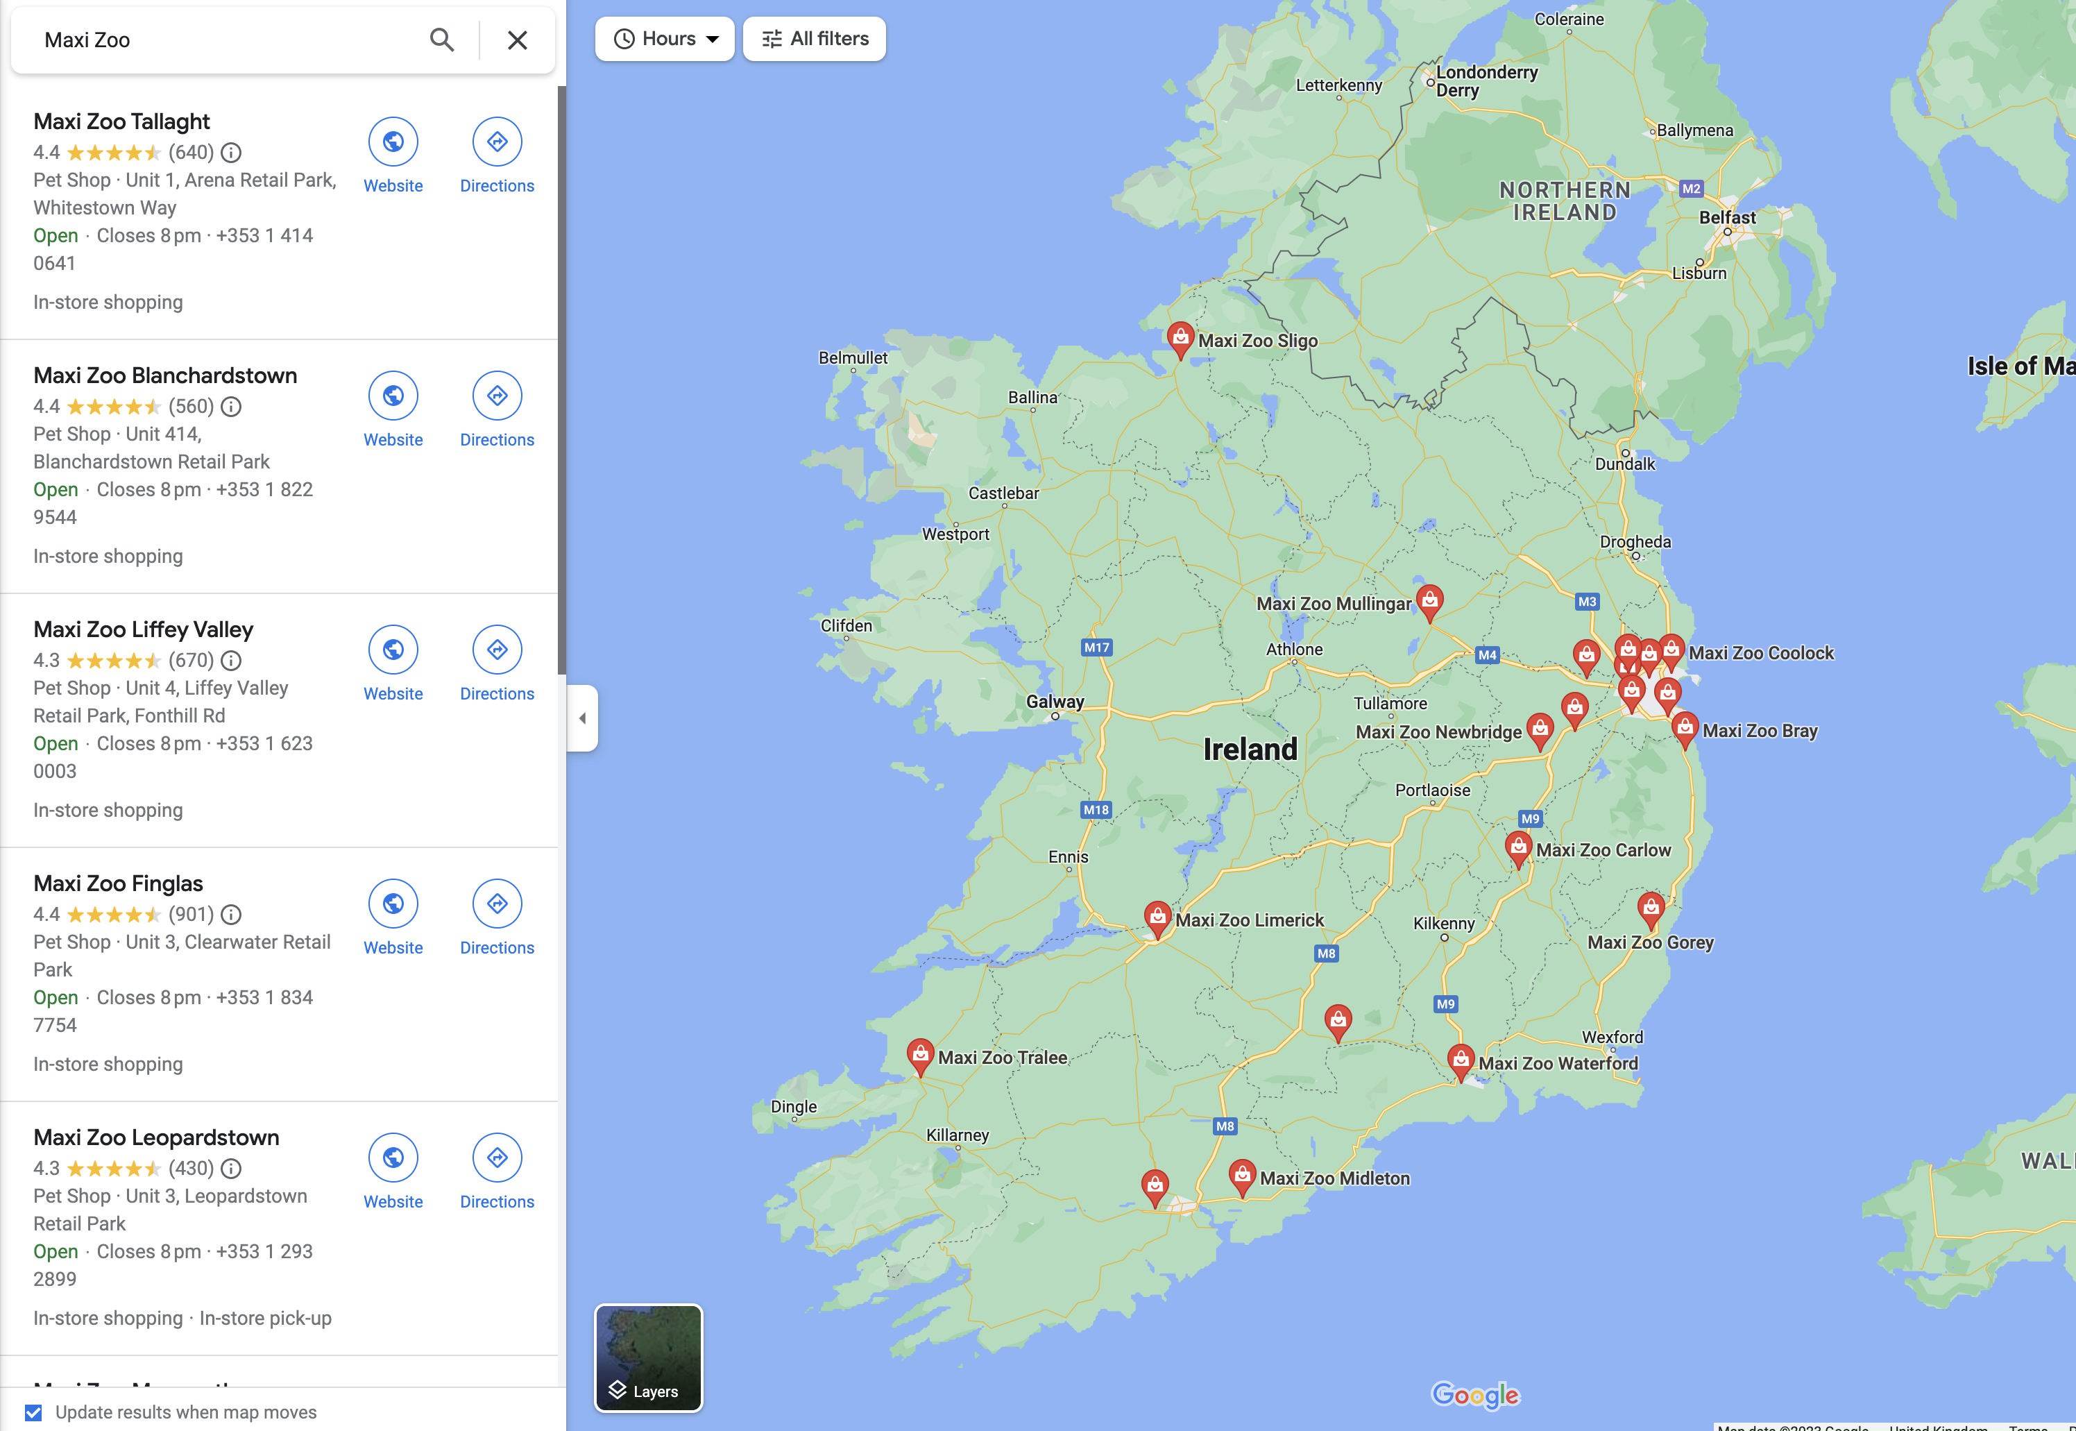2076x1431 pixels.
Task: Open the Layers panel on the map
Action: point(648,1358)
